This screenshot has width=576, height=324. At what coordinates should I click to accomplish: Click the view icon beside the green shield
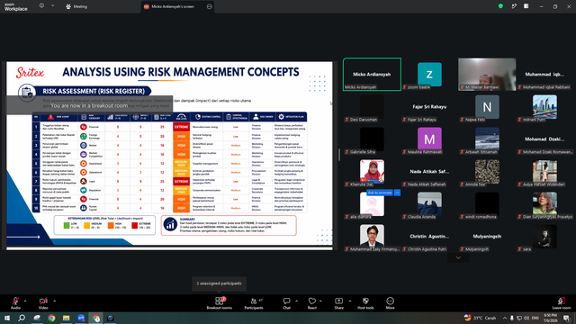tap(514, 6)
